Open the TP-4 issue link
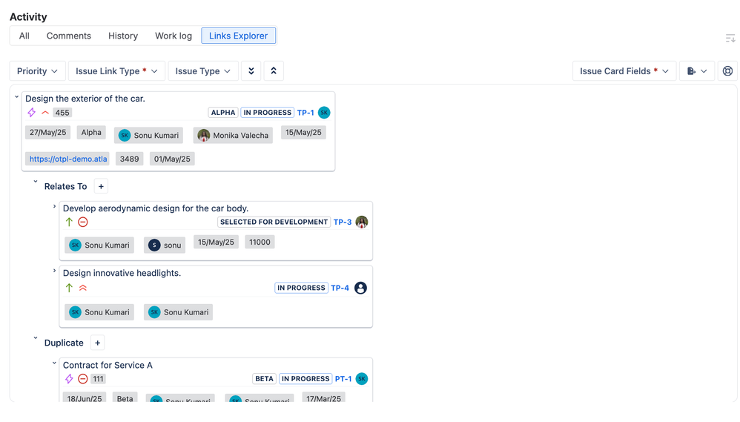The height and width of the screenshot is (422, 740). coord(340,288)
